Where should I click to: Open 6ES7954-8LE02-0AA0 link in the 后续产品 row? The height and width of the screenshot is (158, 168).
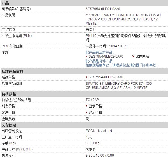(106, 77)
